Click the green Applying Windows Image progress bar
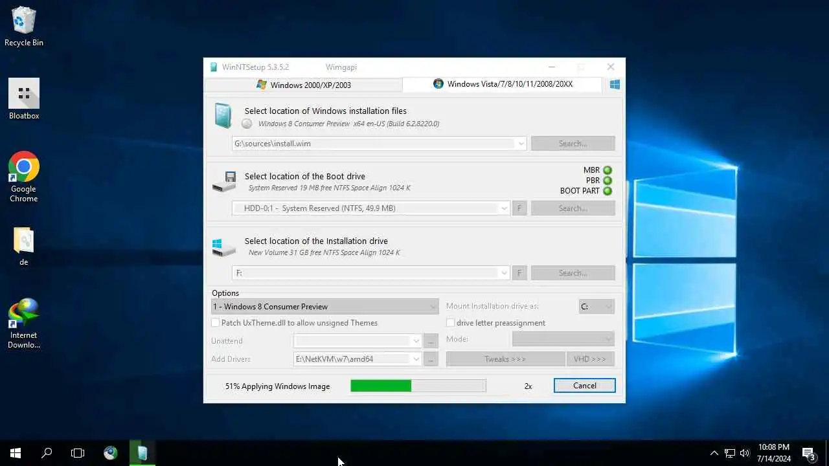 pyautogui.click(x=418, y=386)
